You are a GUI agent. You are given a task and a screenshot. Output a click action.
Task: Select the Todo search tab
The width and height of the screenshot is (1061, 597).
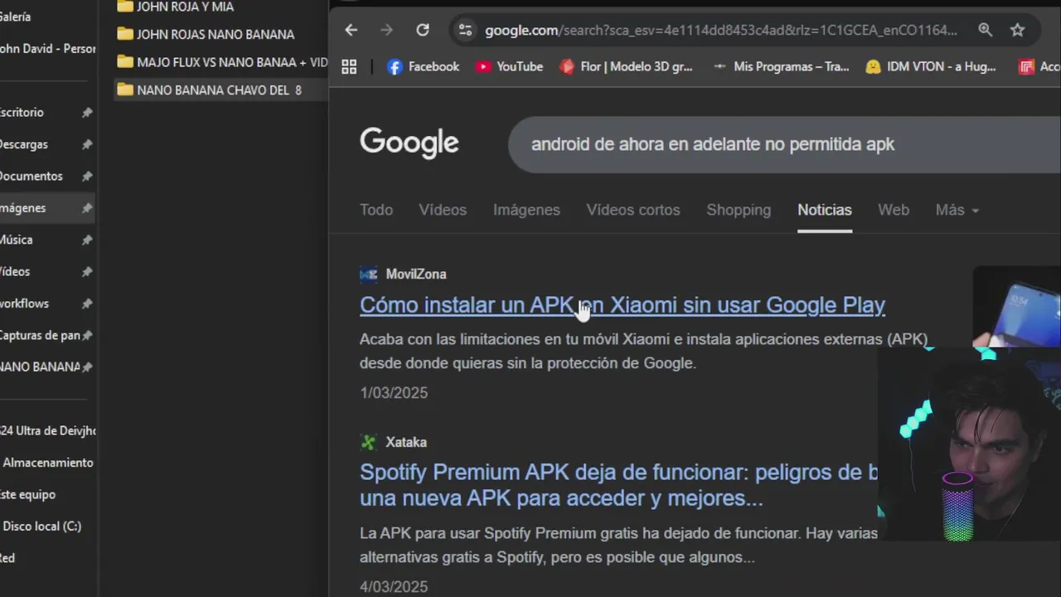(x=376, y=210)
